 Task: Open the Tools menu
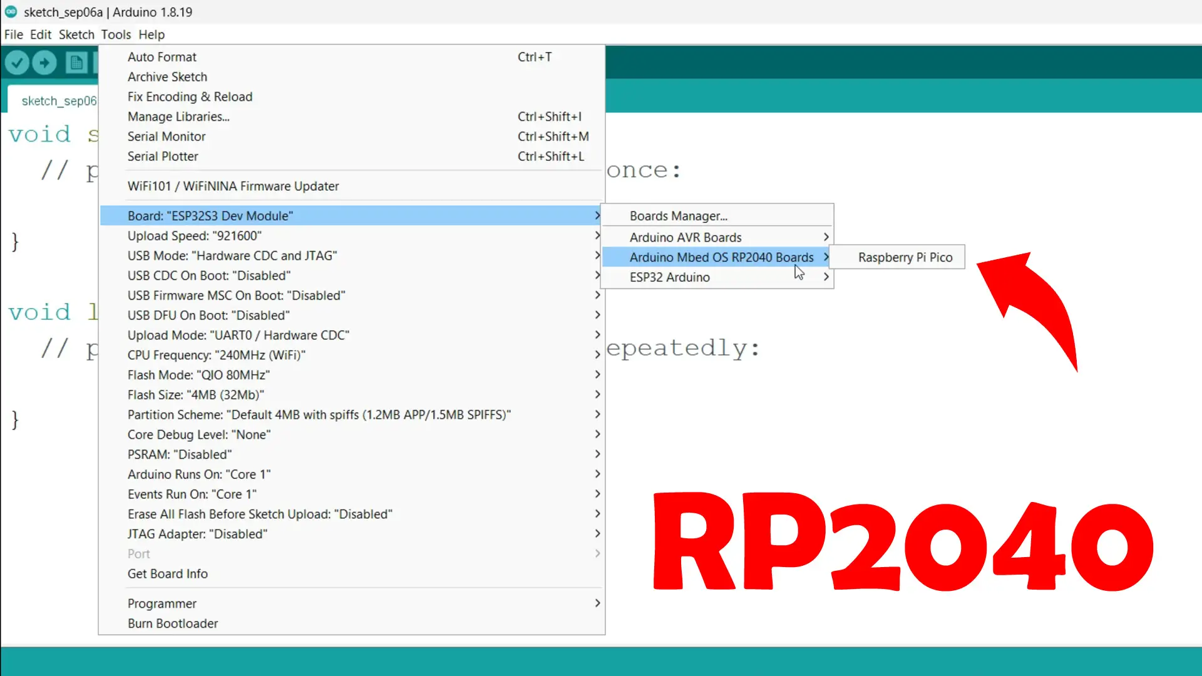pos(116,34)
